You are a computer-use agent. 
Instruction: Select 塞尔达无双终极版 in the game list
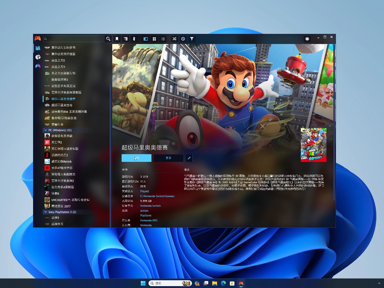click(76, 54)
